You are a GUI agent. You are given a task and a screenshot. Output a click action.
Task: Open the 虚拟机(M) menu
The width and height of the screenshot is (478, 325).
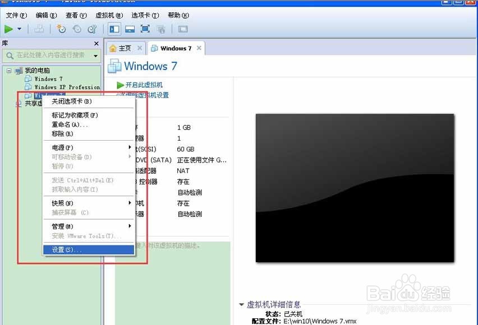click(109, 15)
